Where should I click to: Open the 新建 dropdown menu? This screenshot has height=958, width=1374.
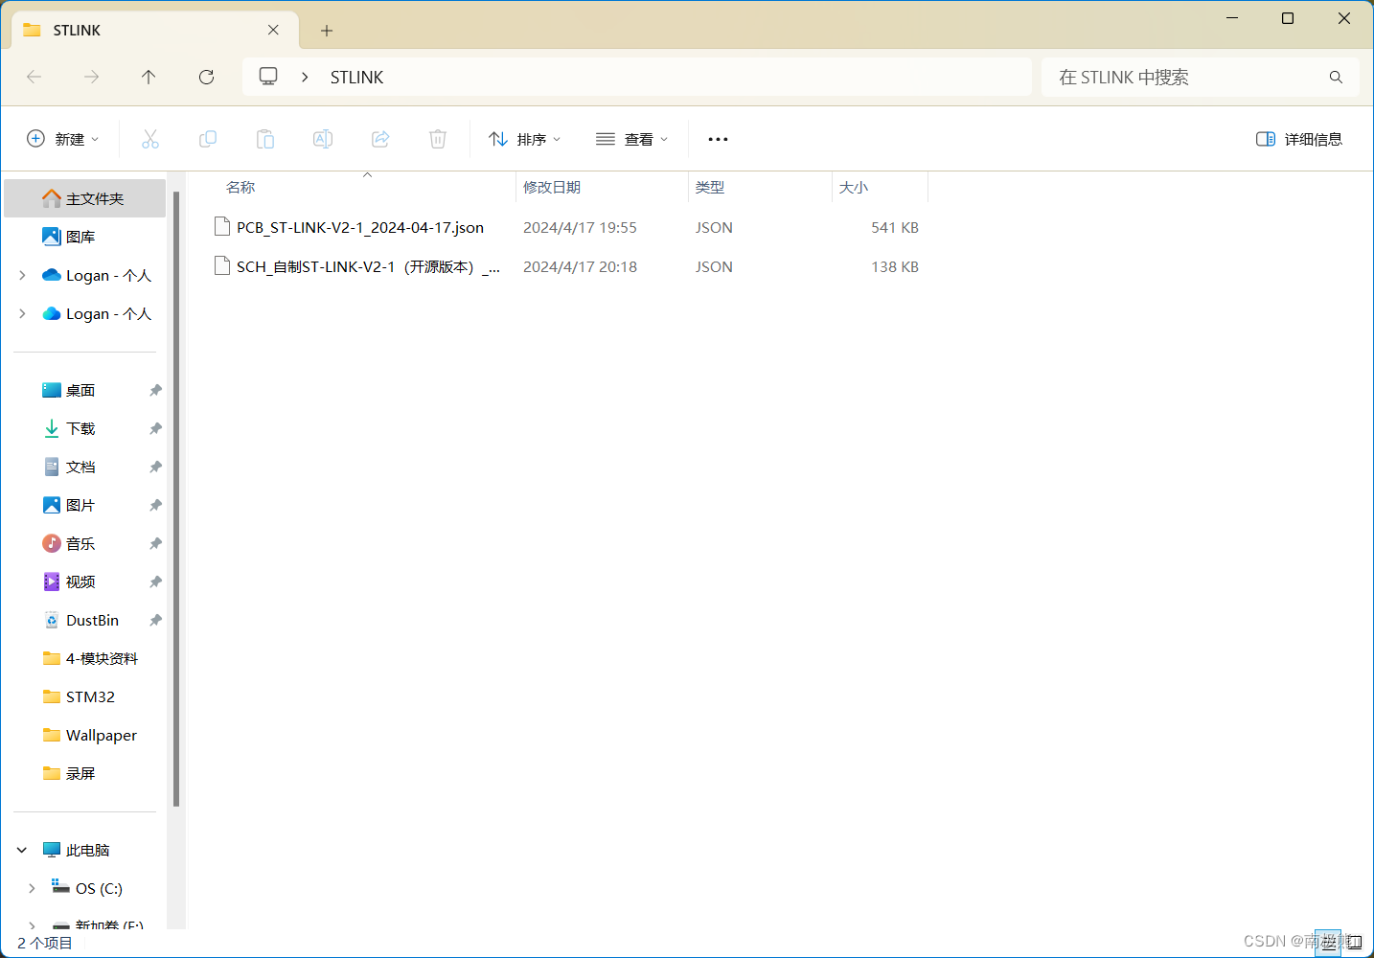click(63, 139)
